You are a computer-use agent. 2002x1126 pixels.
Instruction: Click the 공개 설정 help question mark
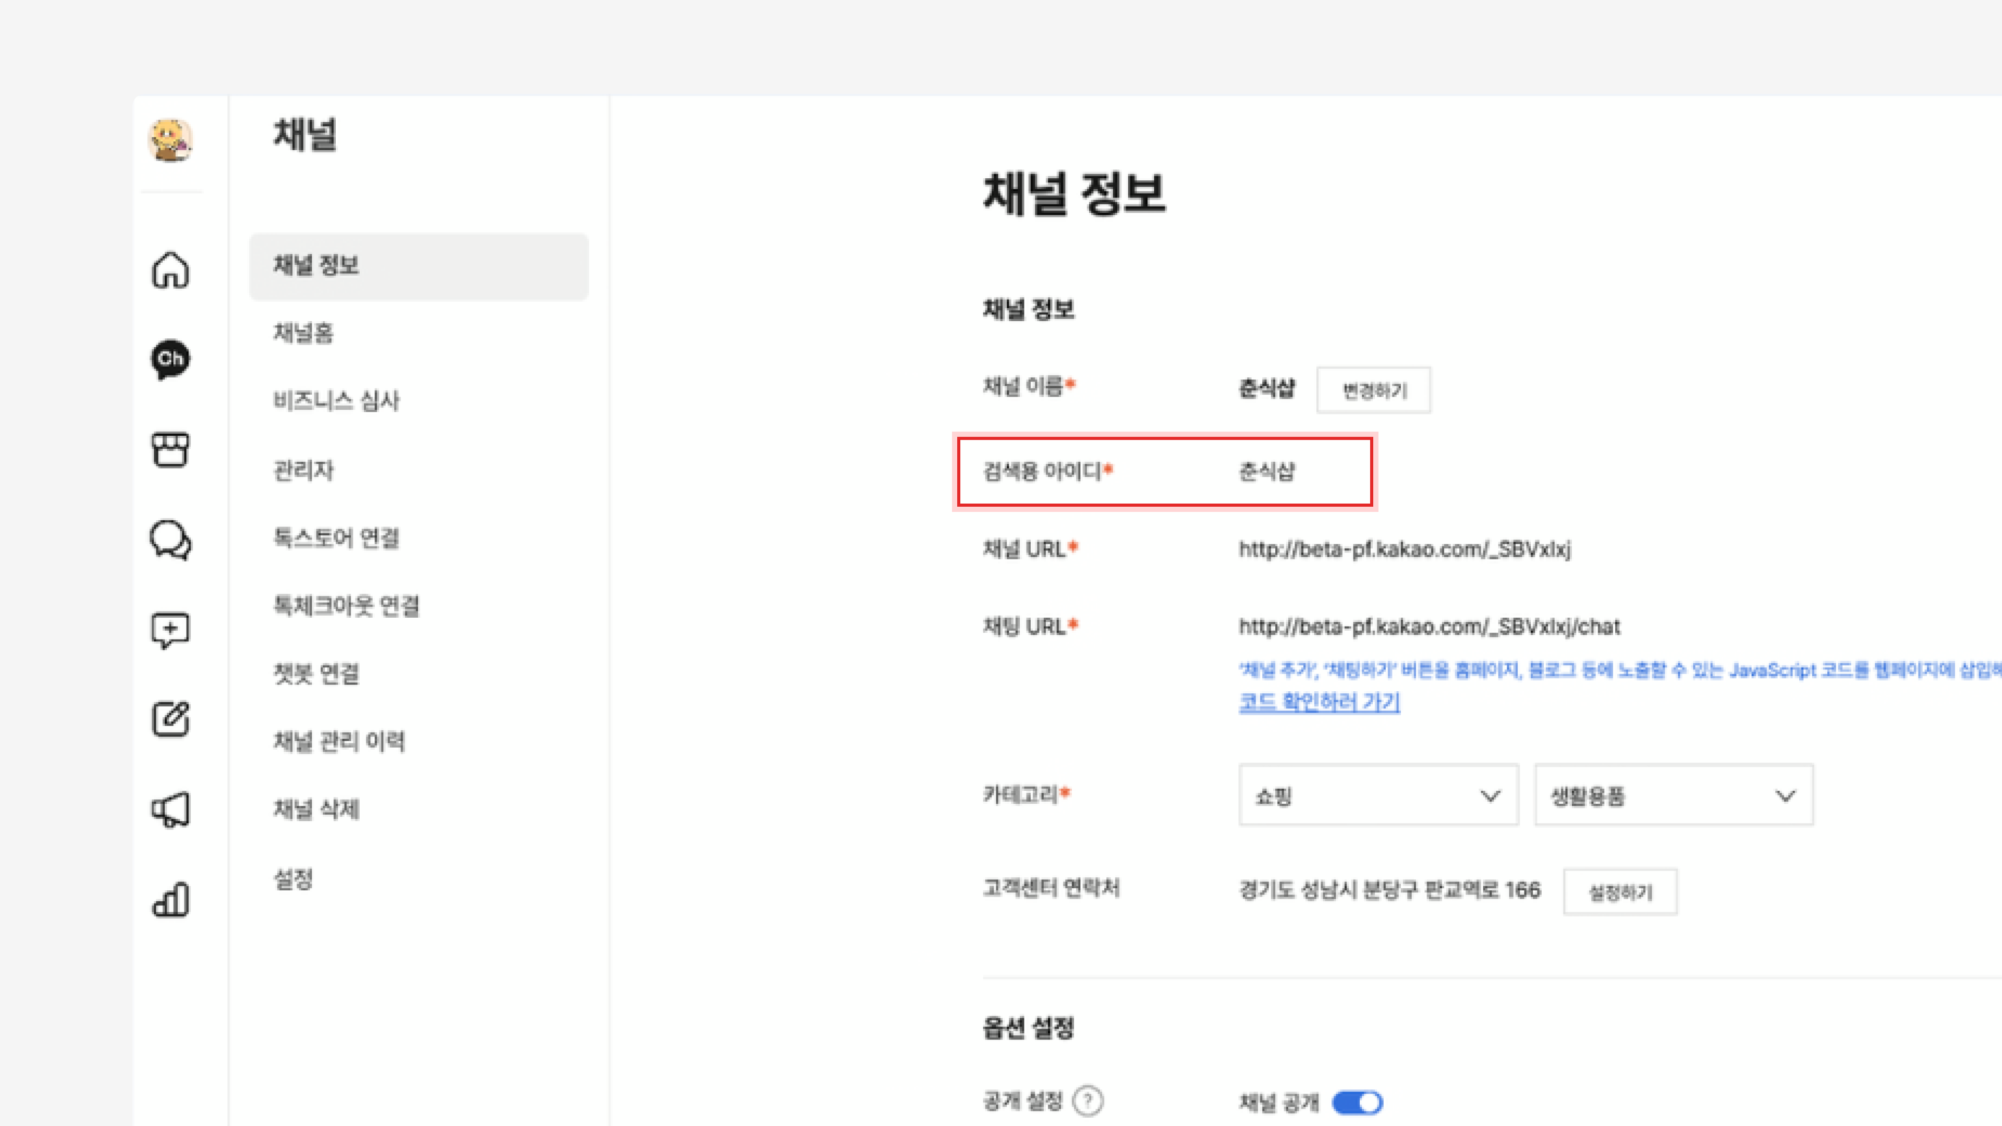(x=1087, y=1100)
